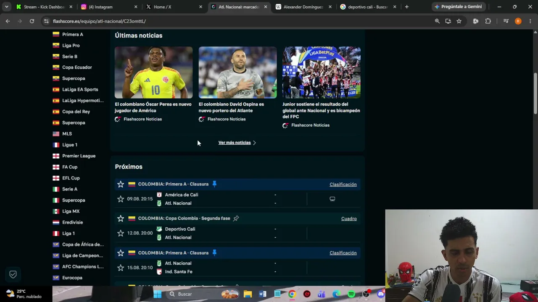Click Pregúntale a Gemini button
Viewport: 538px width, 302px height.
coord(458,7)
